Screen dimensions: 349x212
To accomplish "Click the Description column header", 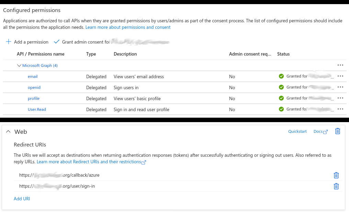I will pos(125,54).
